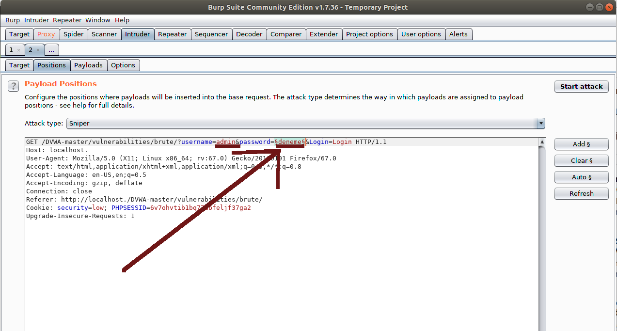The image size is (617, 331).
Task: Click the admin username value in the request
Action: pos(226,142)
